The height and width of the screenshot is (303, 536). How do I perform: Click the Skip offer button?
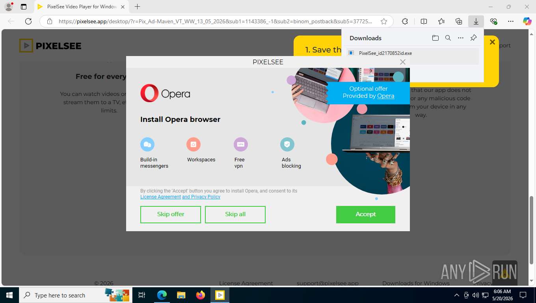point(171,214)
